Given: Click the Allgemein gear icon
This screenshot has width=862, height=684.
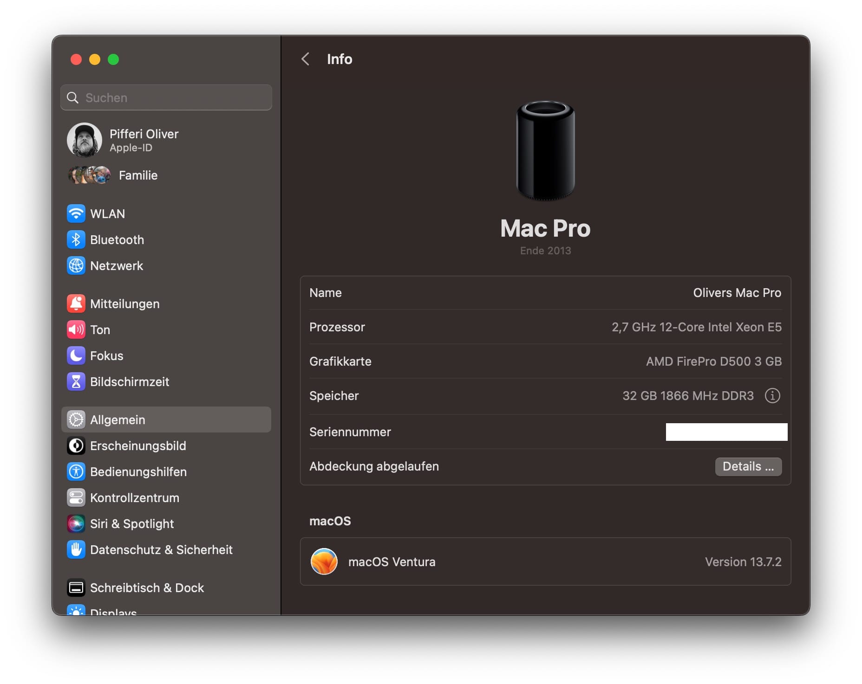Looking at the screenshot, I should coord(76,420).
